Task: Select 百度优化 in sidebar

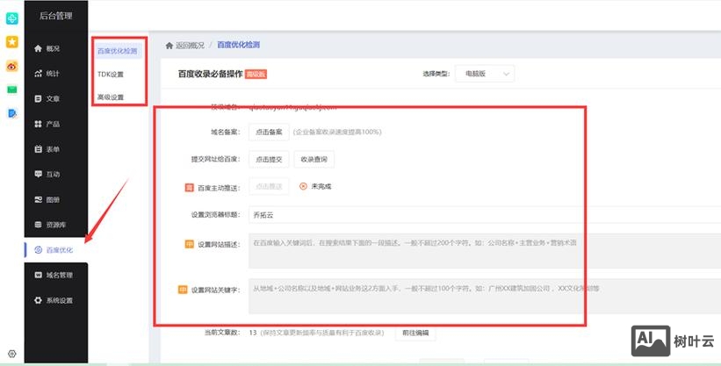Action: click(x=55, y=250)
